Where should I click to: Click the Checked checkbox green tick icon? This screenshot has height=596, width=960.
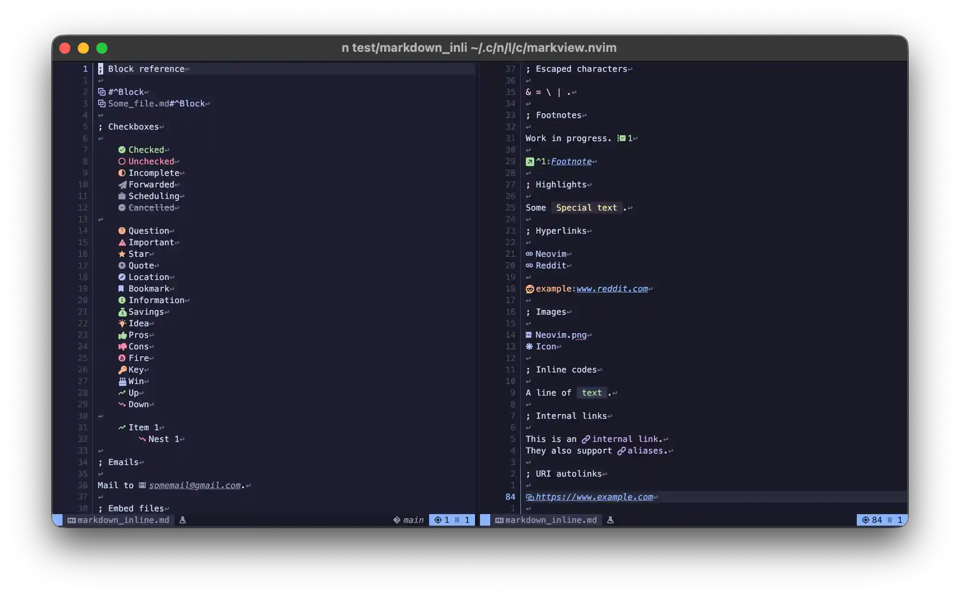click(122, 150)
